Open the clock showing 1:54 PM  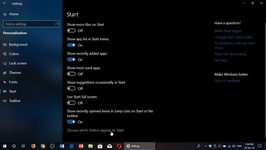click(249, 146)
